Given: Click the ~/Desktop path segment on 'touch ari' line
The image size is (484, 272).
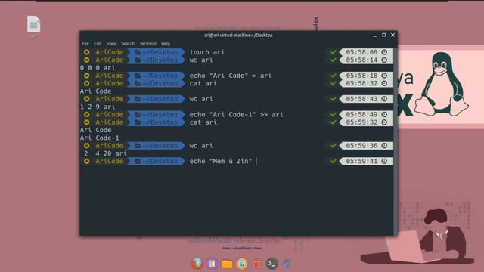Looking at the screenshot, I should (x=157, y=52).
